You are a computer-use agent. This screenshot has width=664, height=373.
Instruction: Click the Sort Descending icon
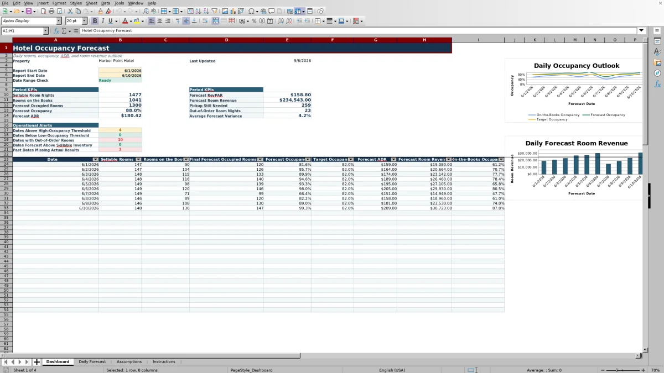tap(205, 11)
